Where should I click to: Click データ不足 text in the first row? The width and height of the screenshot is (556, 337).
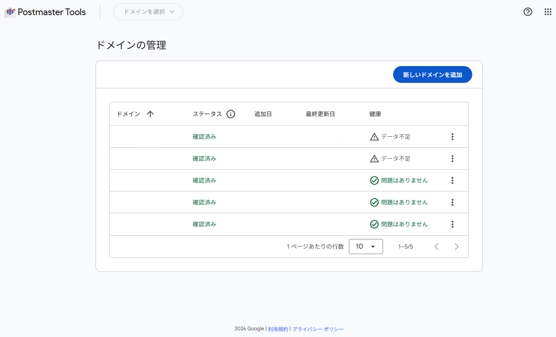(x=396, y=137)
